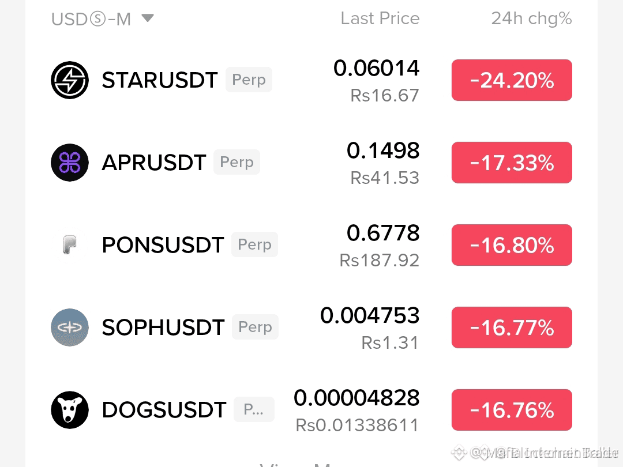
Task: Open the DOGSUSDT dog icon
Action: (x=70, y=410)
